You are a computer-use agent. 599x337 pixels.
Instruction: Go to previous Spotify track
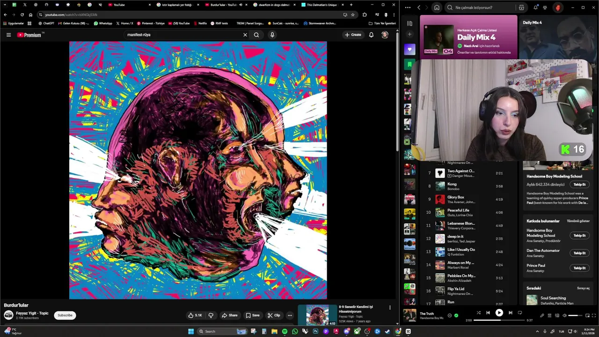pyautogui.click(x=488, y=313)
